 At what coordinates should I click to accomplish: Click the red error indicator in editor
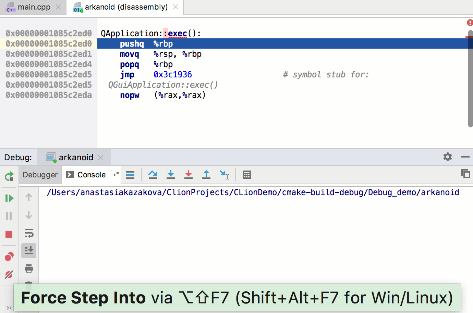click(470, 23)
